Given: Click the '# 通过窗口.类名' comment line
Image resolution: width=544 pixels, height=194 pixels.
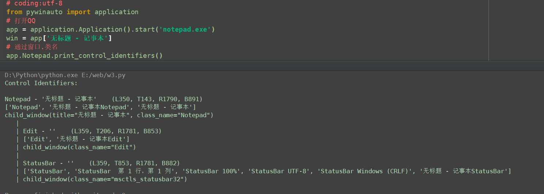Looking at the screenshot, I should pos(32,47).
